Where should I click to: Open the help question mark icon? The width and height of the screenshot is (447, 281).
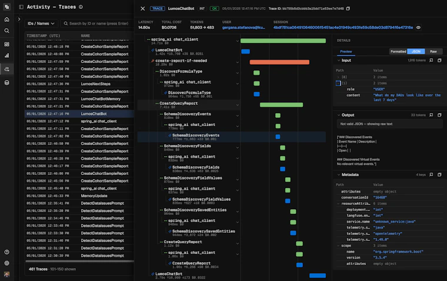pyautogui.click(x=7, y=252)
